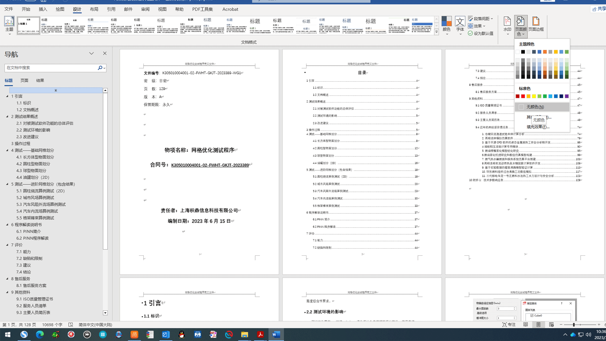Switch to Read Mode view in status bar
The width and height of the screenshot is (606, 341).
(x=526, y=325)
